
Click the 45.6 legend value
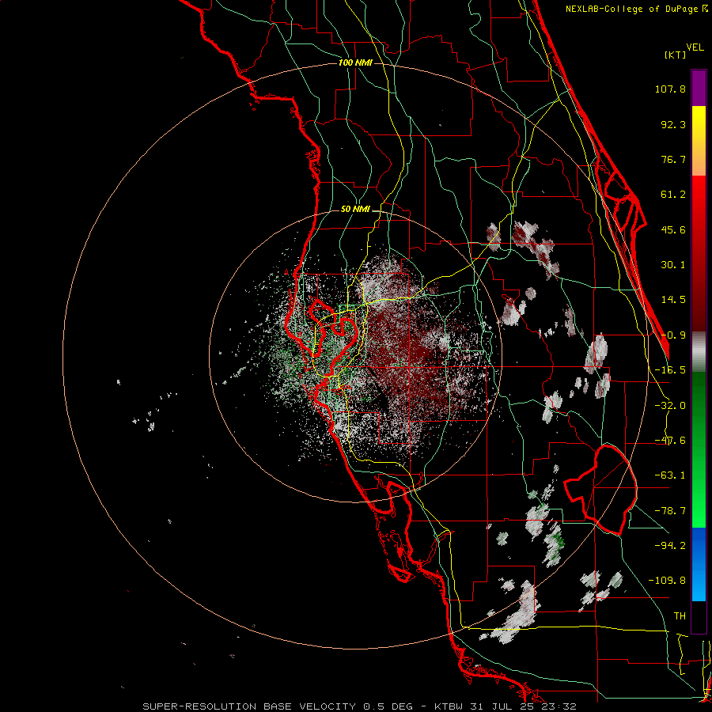click(673, 229)
